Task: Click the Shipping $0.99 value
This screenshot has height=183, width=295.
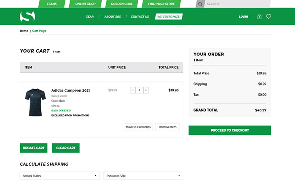Action: tap(262, 84)
